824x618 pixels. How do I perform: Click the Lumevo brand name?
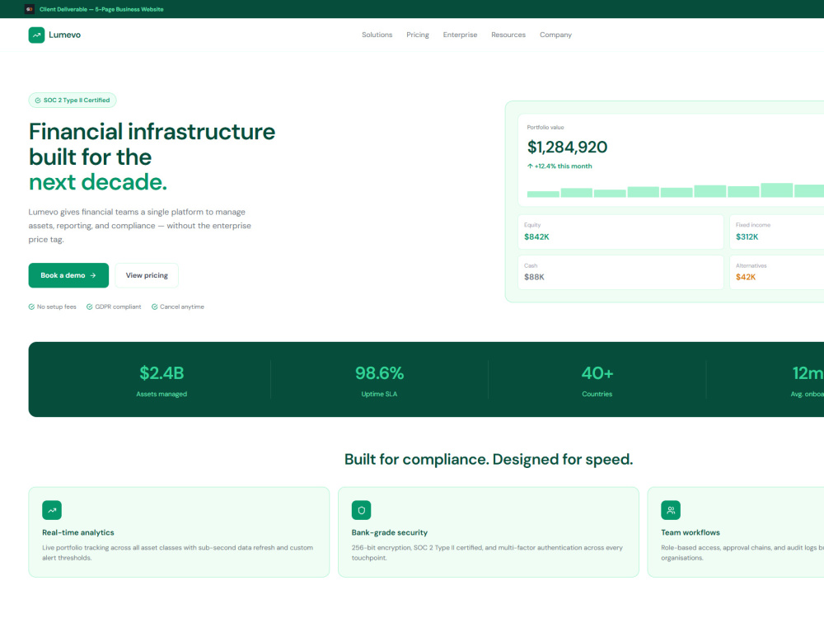(x=64, y=35)
